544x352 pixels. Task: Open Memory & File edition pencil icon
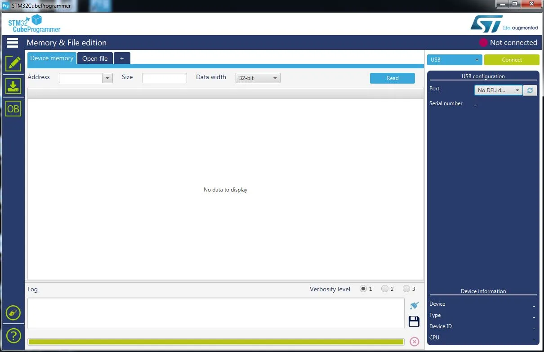pyautogui.click(x=13, y=63)
